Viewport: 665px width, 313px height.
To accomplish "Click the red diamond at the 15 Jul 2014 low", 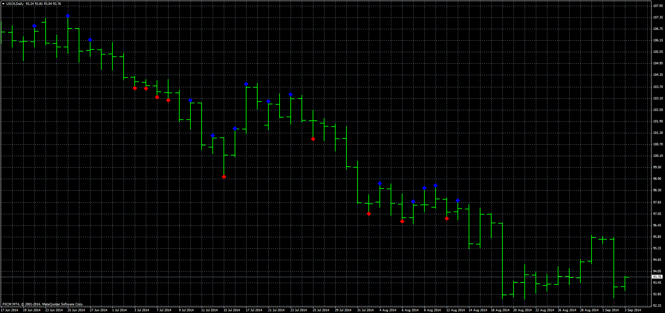I will point(224,177).
